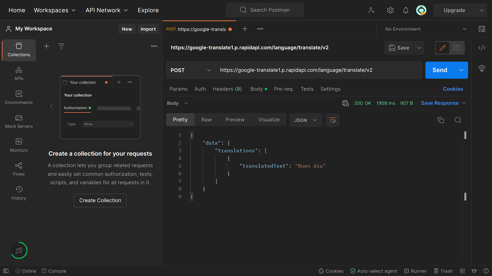Toggle the sidebar via status bar icon

(6, 271)
